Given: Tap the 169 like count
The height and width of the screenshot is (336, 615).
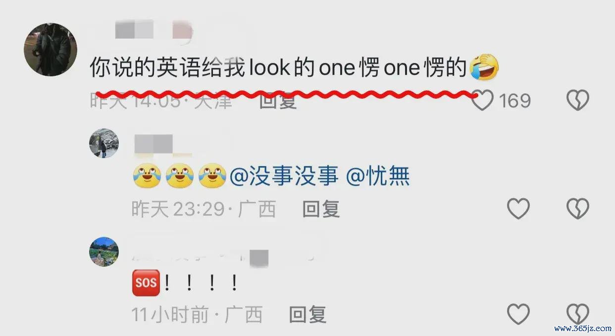Looking at the screenshot, I should [514, 101].
